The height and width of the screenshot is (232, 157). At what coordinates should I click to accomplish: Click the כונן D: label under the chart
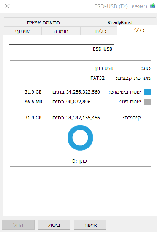pyautogui.click(x=79, y=161)
